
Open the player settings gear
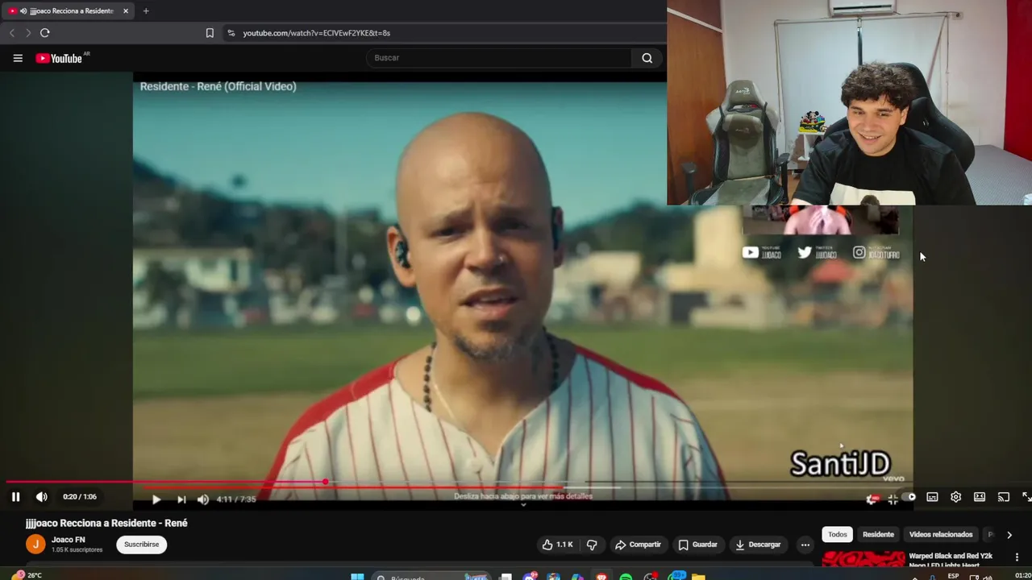coord(956,497)
